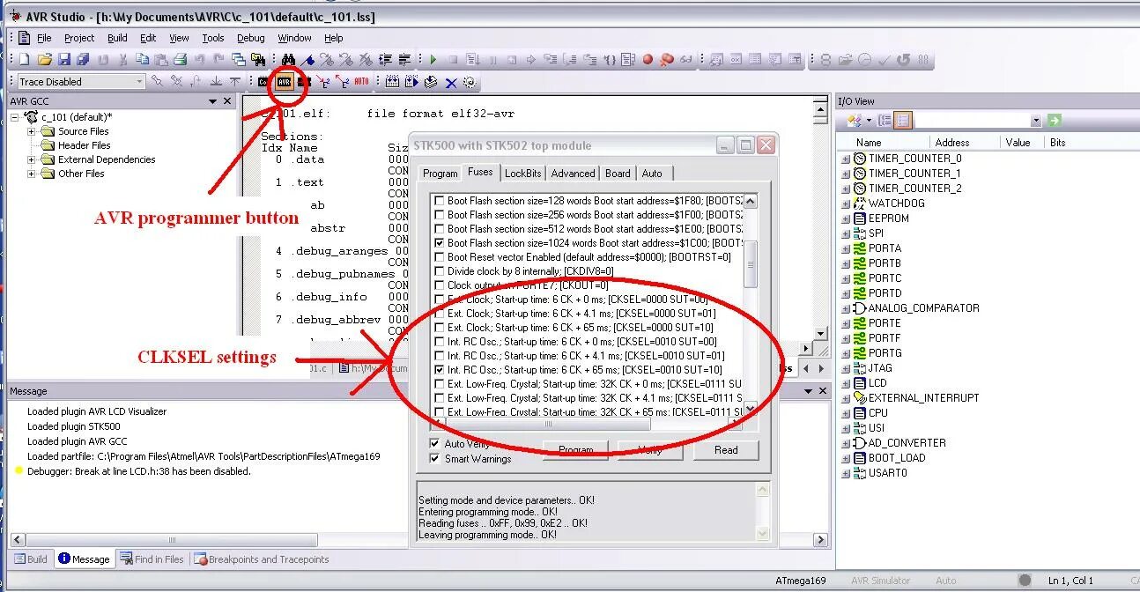The image size is (1140, 592).
Task: Expand the Source Files folder
Action: tap(32, 131)
